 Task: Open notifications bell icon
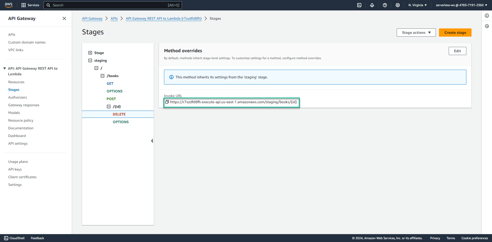[x=372, y=5]
